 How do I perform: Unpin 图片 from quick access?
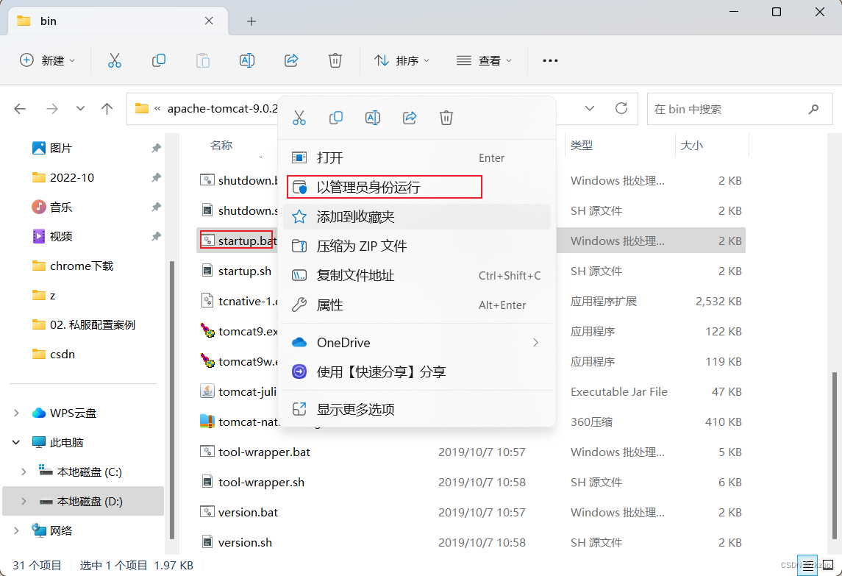156,148
